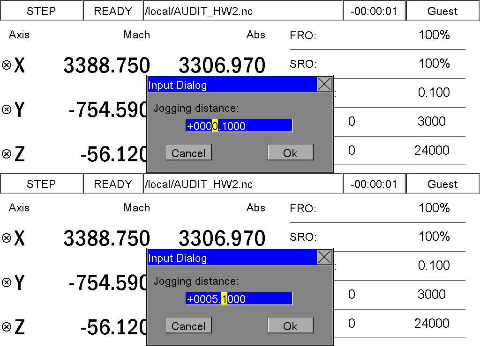Click the 3000 value in upper screen
This screenshot has height=346, width=480.
click(432, 121)
